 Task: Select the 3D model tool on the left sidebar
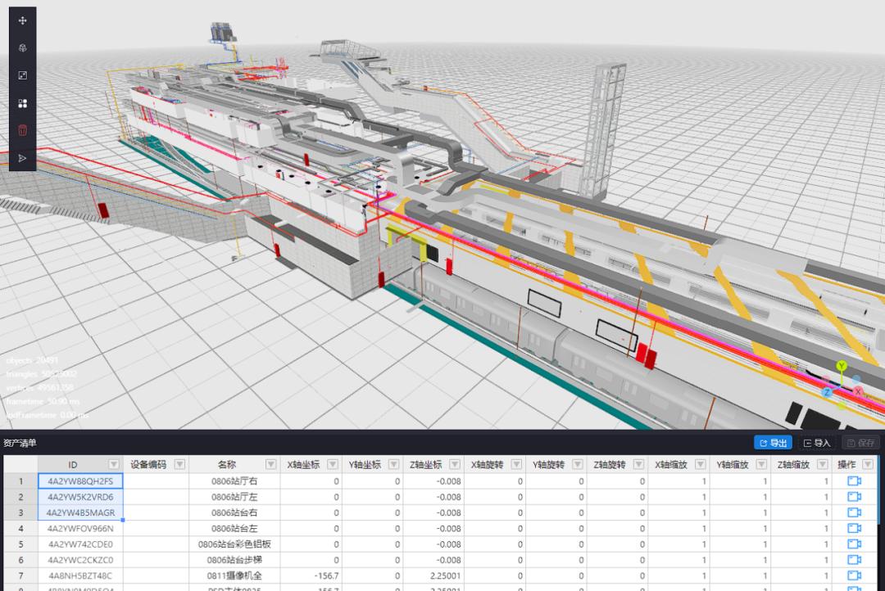click(x=22, y=47)
